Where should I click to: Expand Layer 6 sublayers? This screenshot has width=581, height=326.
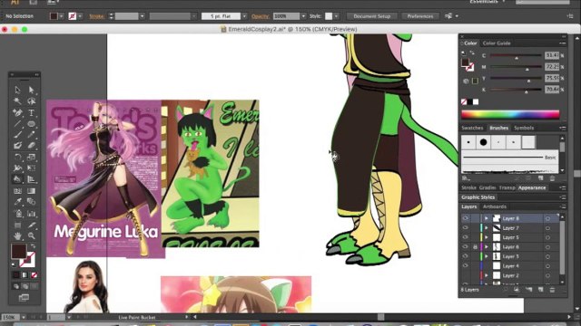pyautogui.click(x=487, y=247)
